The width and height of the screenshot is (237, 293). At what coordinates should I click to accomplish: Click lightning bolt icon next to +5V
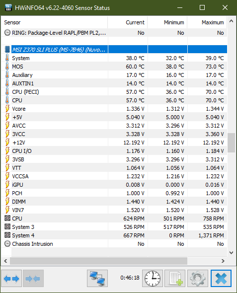7,117
